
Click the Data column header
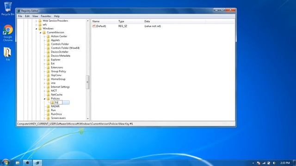coord(174,22)
